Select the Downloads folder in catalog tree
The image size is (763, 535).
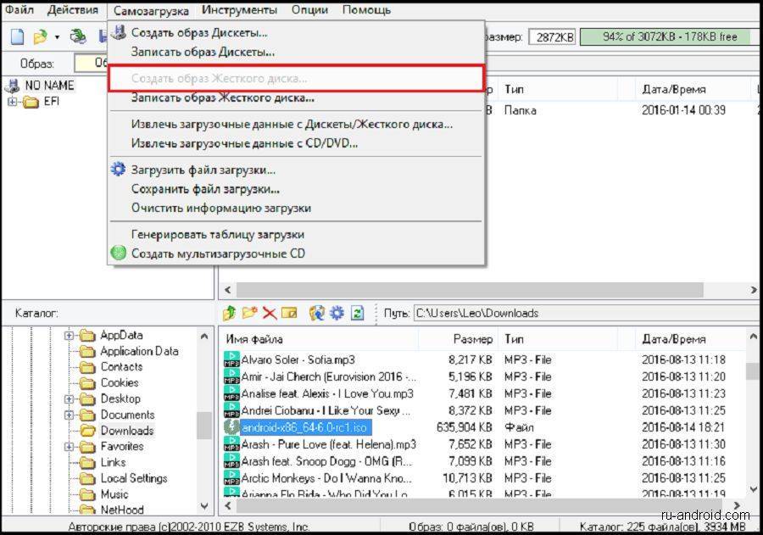coord(127,431)
